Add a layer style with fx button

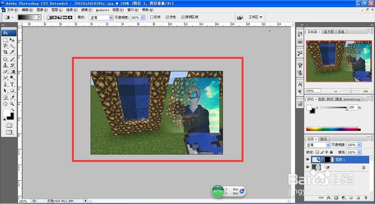tap(329, 198)
